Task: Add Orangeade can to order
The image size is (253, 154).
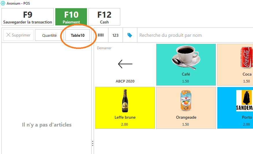Action: [186, 107]
